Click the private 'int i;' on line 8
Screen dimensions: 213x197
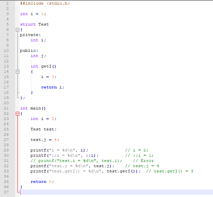[38, 40]
